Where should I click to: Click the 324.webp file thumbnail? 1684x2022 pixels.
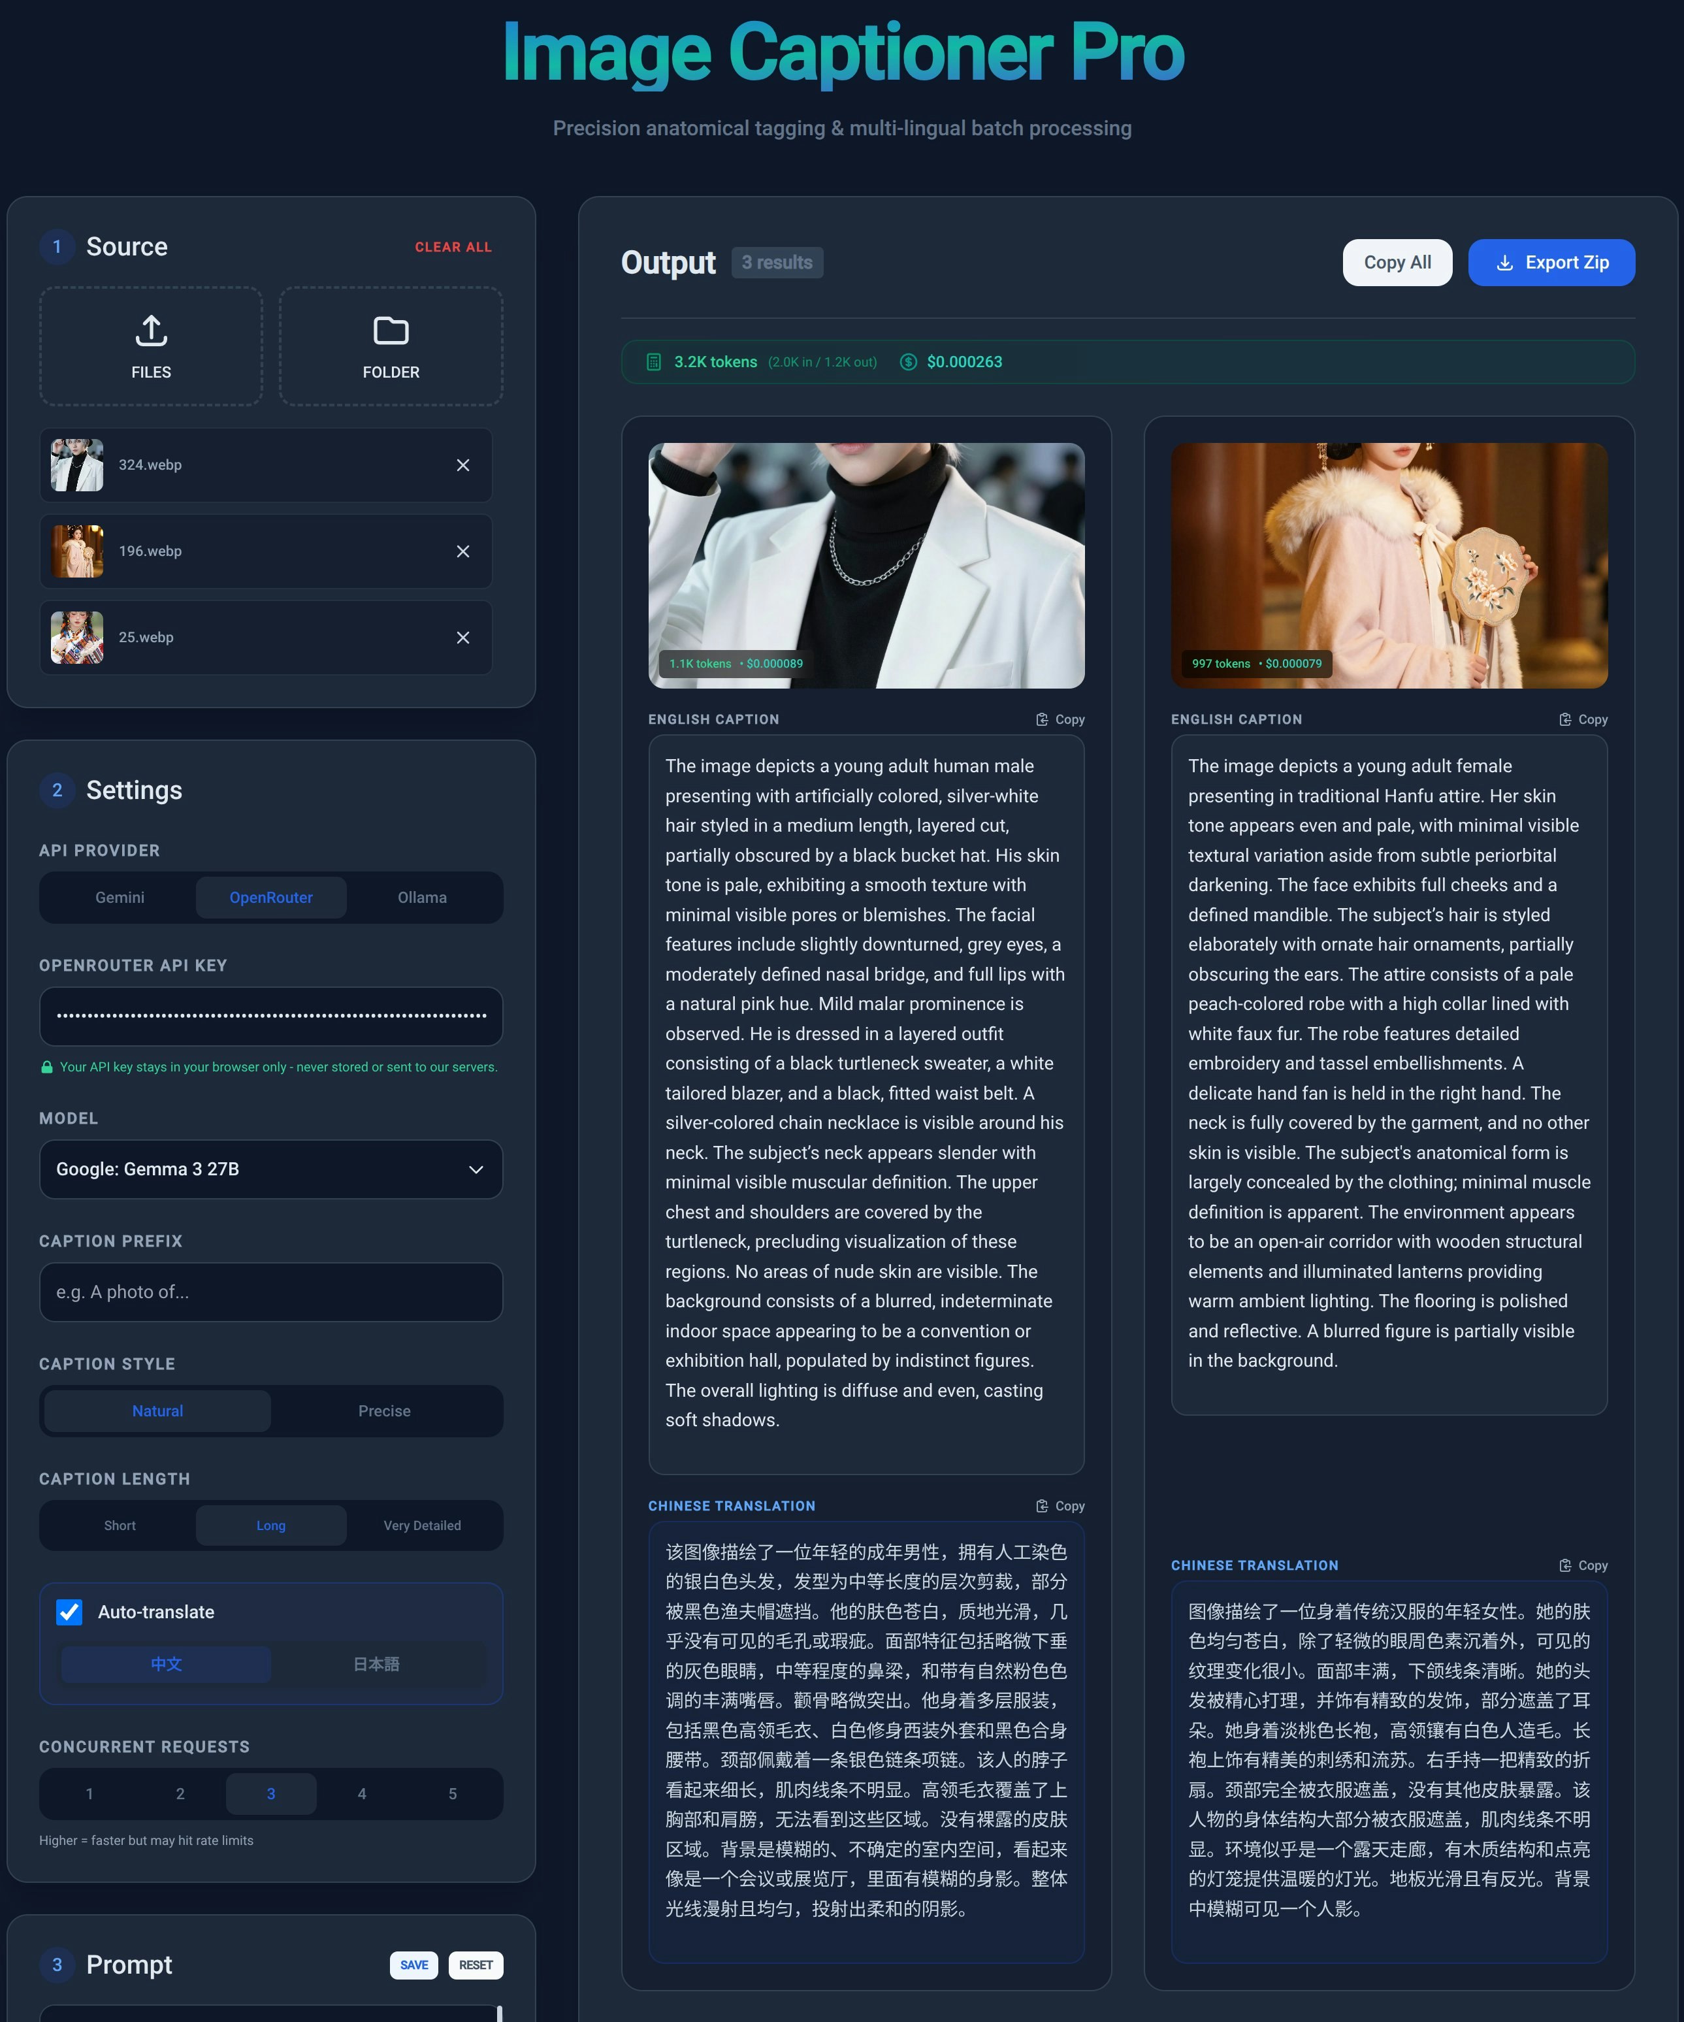[77, 465]
